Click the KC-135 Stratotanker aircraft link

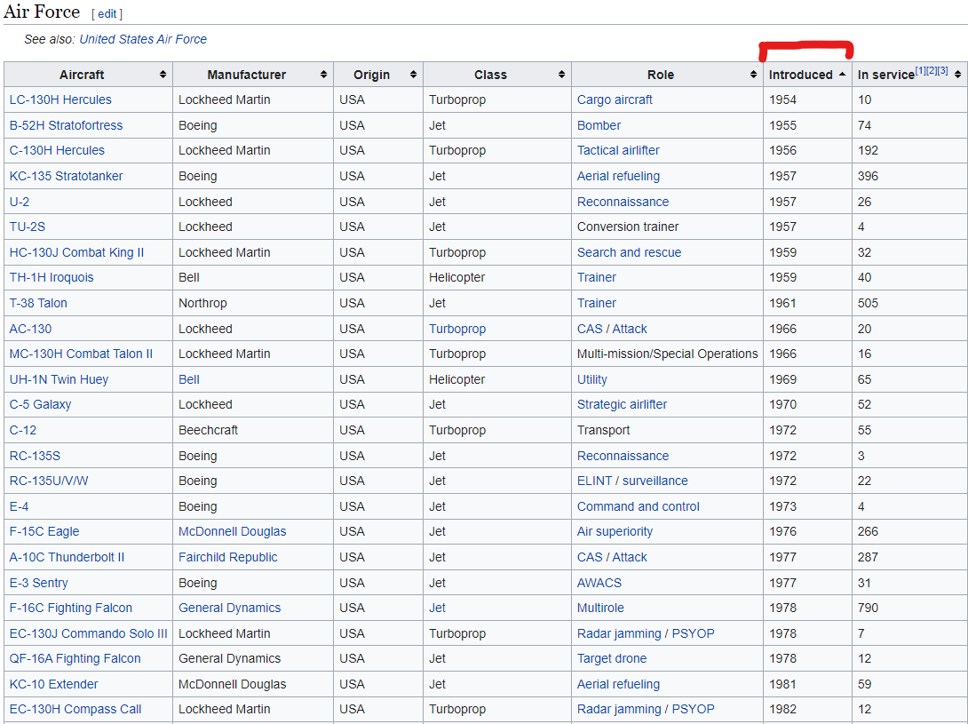pos(66,176)
